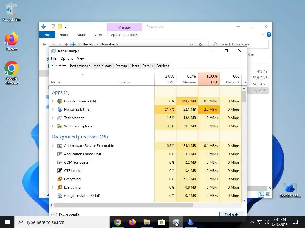Sort processes by Disk column

209,79
